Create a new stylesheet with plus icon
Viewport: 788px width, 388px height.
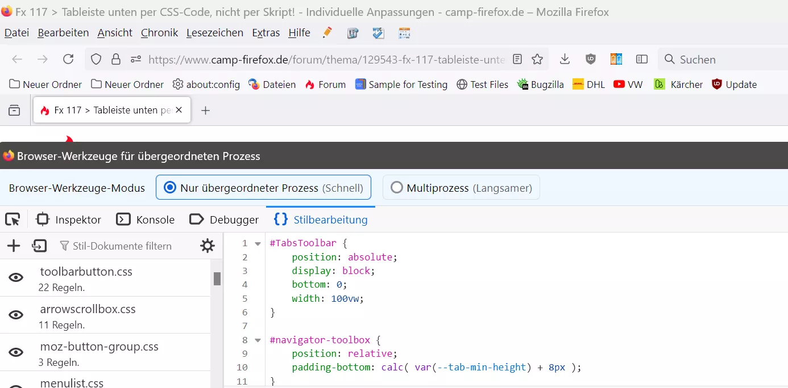[x=14, y=246]
